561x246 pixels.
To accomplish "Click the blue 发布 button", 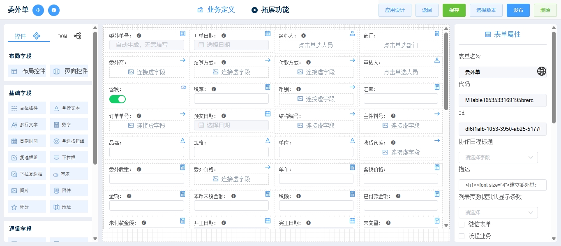I will 518,10.
